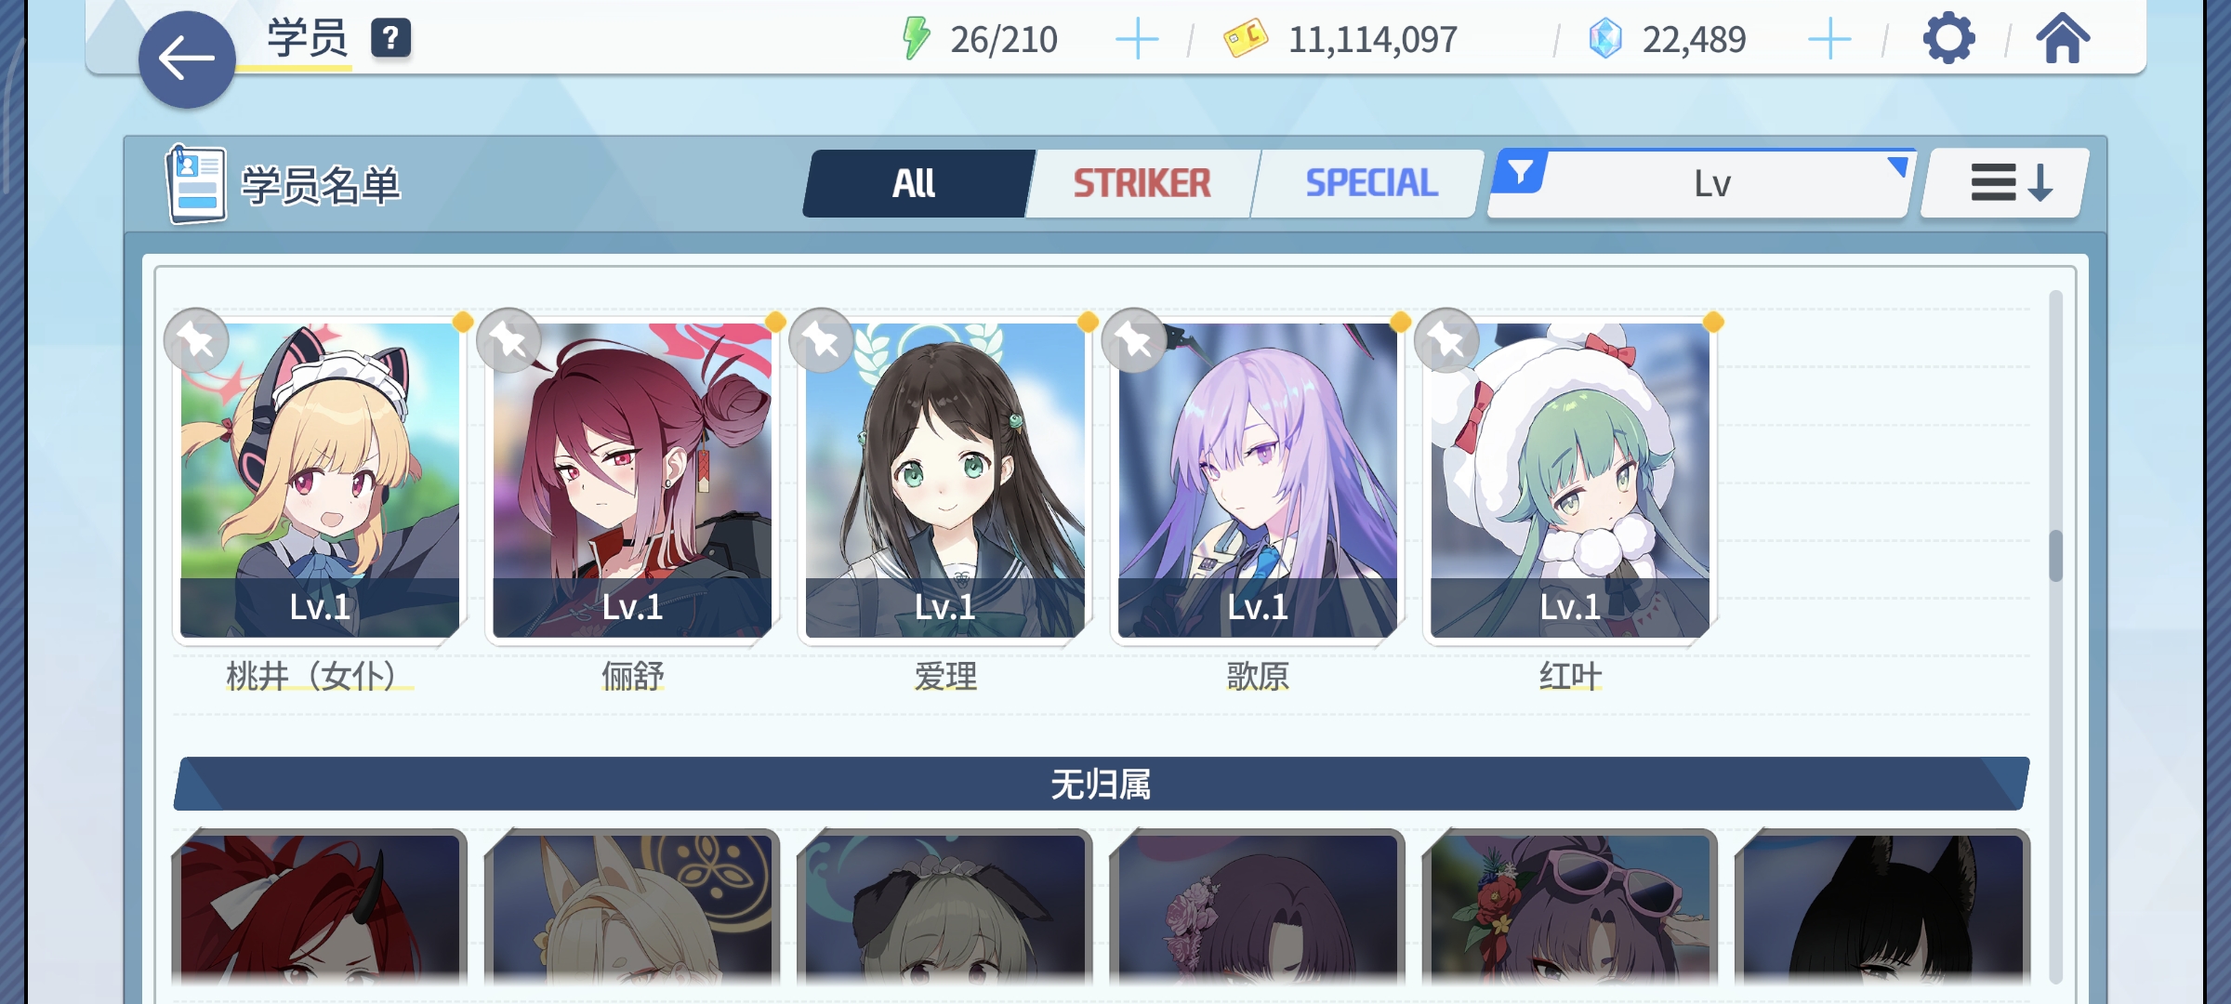Return to lobby via home icon
This screenshot has width=2231, height=1004.
click(2063, 39)
